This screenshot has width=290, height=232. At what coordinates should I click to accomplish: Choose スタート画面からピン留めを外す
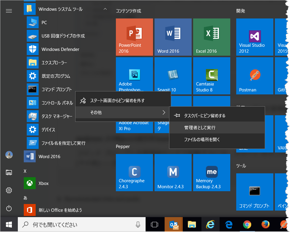pos(123,100)
